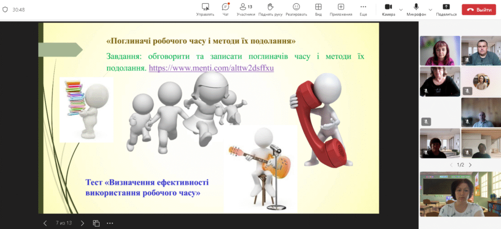Open the Реагировать reactions menu

pyautogui.click(x=296, y=10)
